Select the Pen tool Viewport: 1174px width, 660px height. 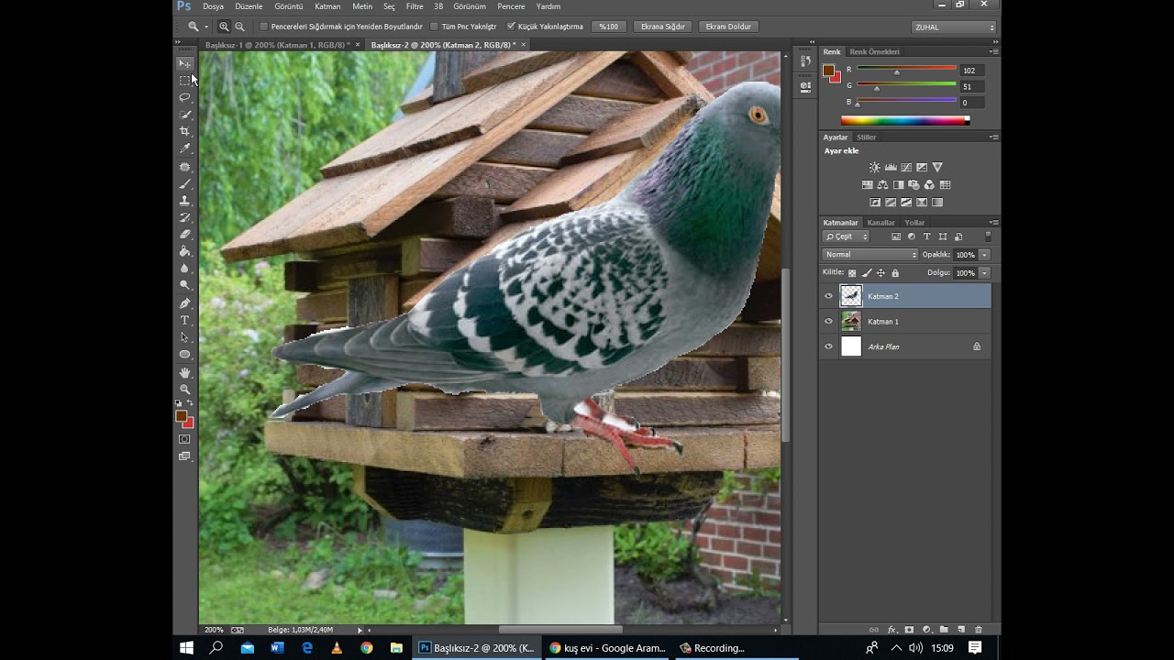pos(184,303)
